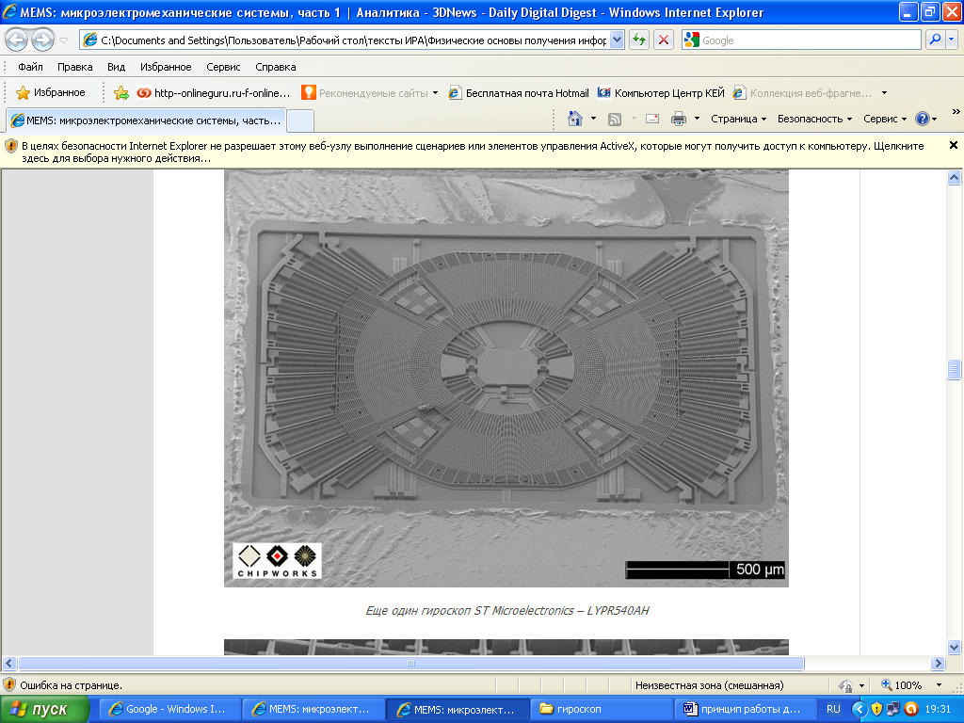964x723 pixels.
Task: Go forward with the Forward arrow button
Action: (42, 40)
